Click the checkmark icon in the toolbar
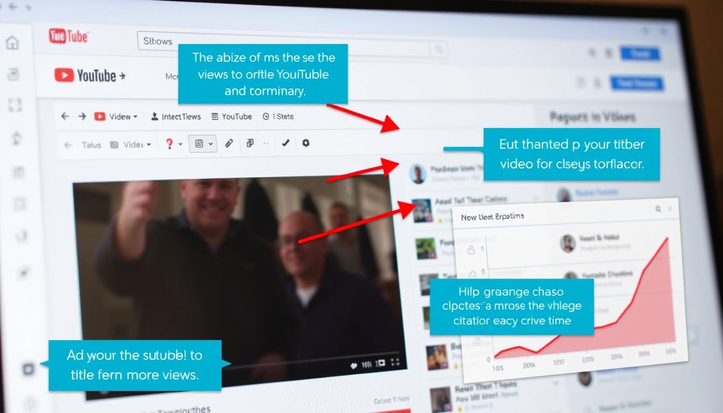The height and width of the screenshot is (413, 723). point(286,143)
